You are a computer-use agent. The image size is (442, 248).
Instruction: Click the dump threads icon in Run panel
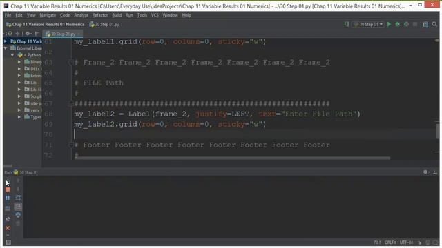[x=8, y=208]
